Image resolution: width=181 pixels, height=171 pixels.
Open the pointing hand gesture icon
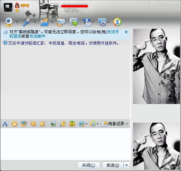(43, 124)
